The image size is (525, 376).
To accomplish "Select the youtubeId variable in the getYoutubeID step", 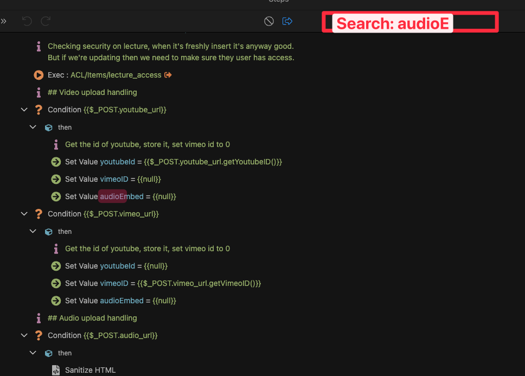I will pyautogui.click(x=118, y=162).
